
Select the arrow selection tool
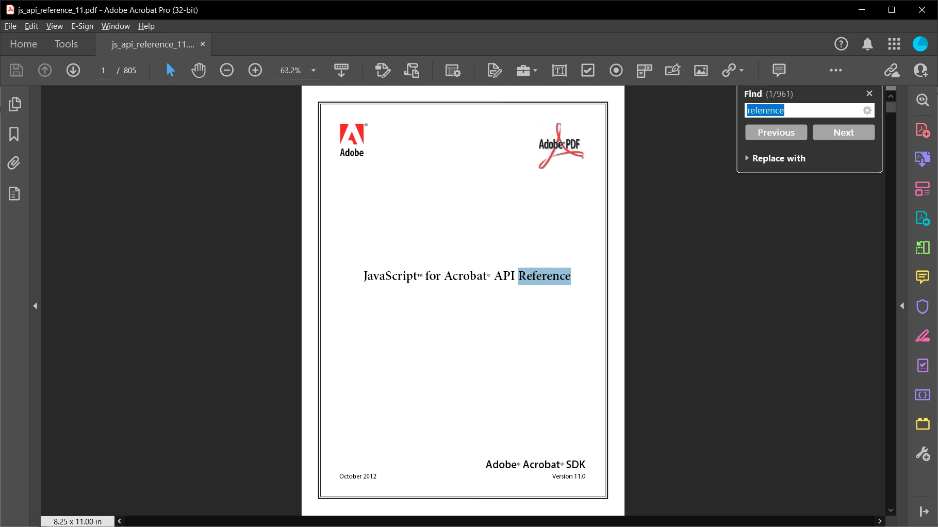[170, 70]
